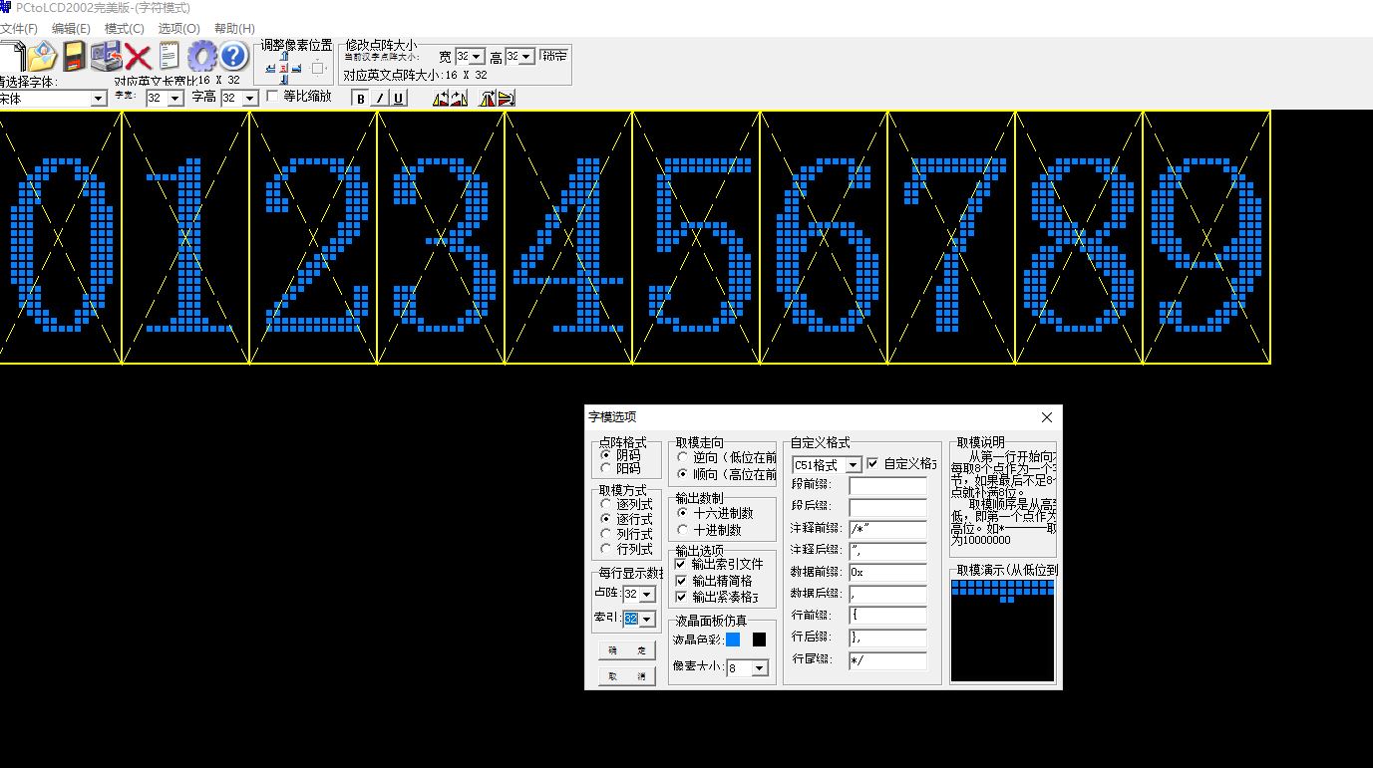Open the 像素大小 pixel size dropdown
This screenshot has width=1373, height=768.
[760, 668]
